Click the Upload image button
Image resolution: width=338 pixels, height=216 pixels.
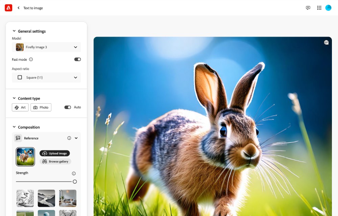click(x=54, y=153)
